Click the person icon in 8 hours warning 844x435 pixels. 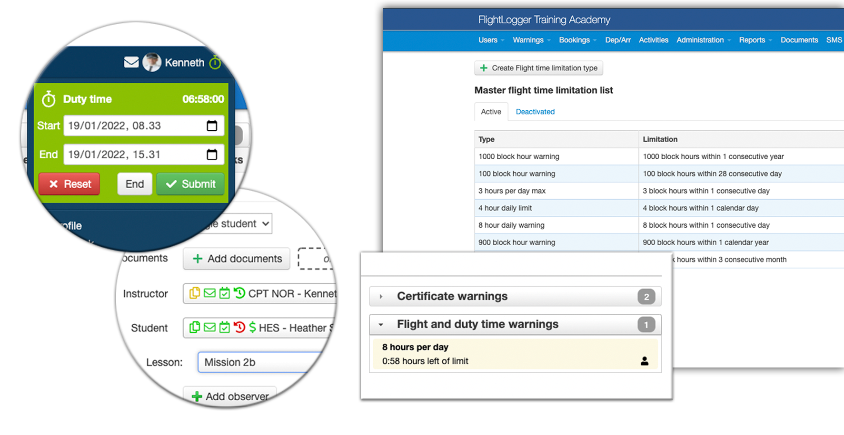[x=645, y=361]
